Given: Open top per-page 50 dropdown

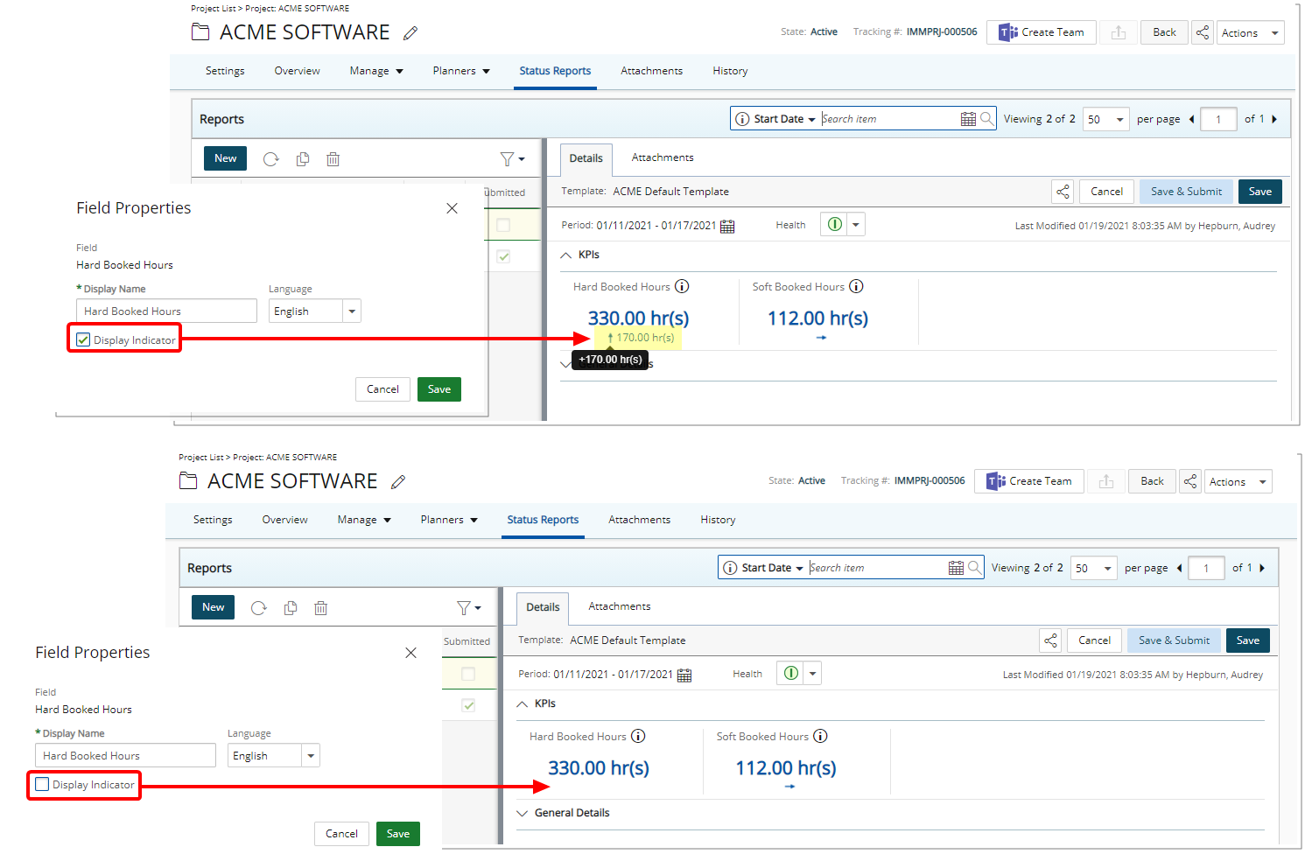Looking at the screenshot, I should (1106, 119).
